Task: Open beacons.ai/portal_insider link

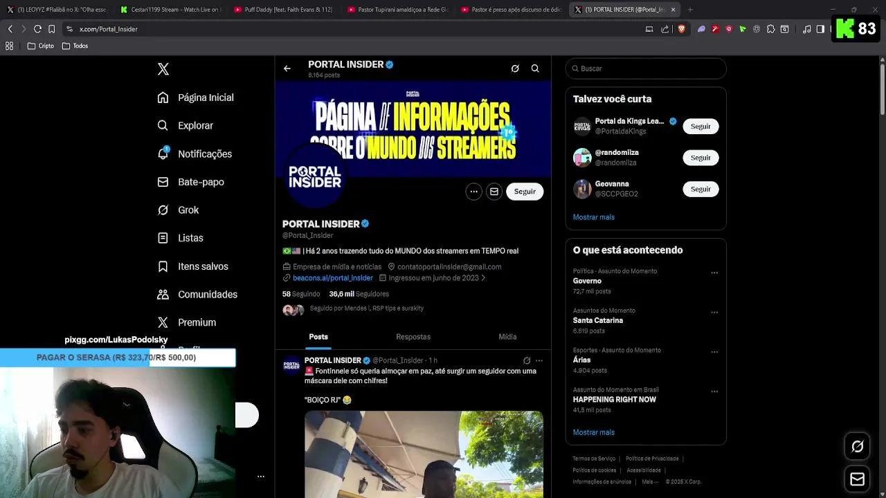Action: [332, 278]
